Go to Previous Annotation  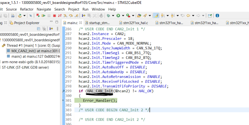173,15
